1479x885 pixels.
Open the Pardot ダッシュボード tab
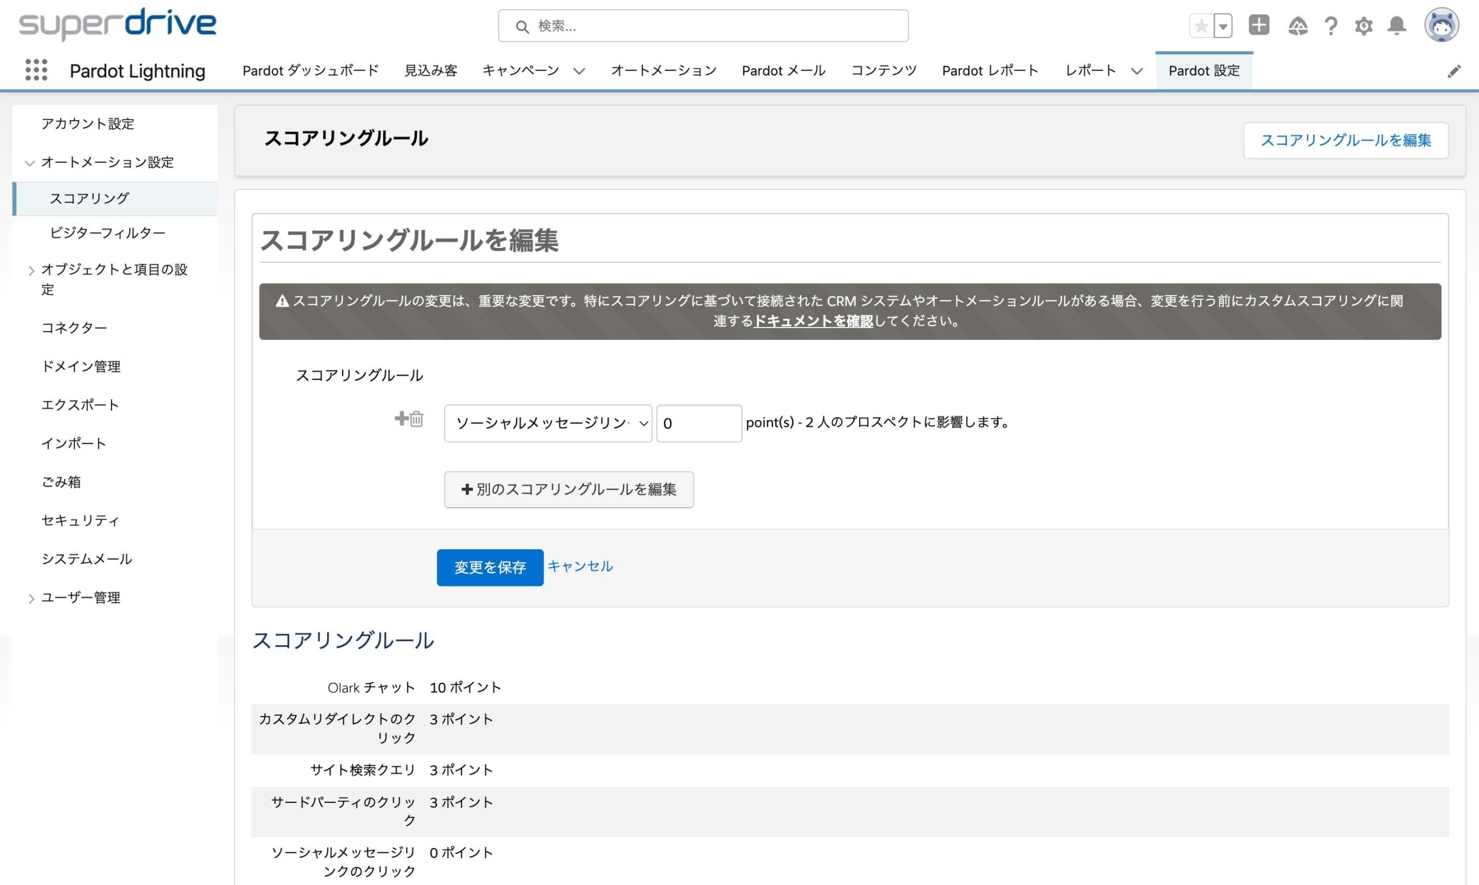coord(311,70)
